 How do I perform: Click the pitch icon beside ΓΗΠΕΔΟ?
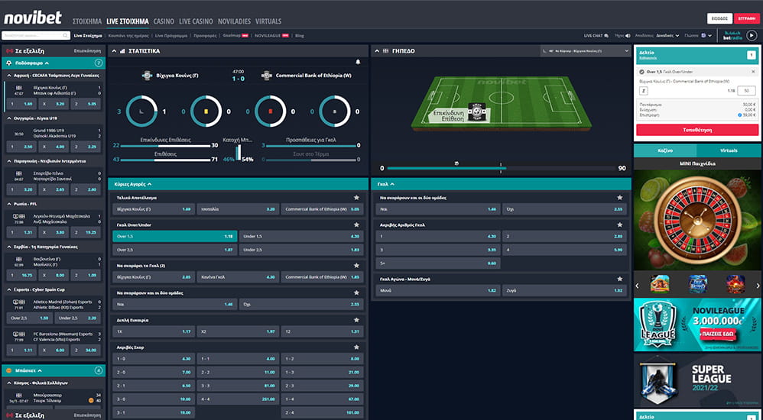386,50
